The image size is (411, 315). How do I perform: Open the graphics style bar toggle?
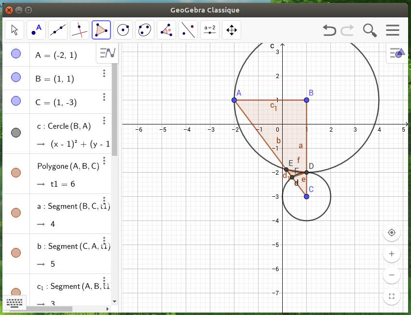tap(398, 53)
